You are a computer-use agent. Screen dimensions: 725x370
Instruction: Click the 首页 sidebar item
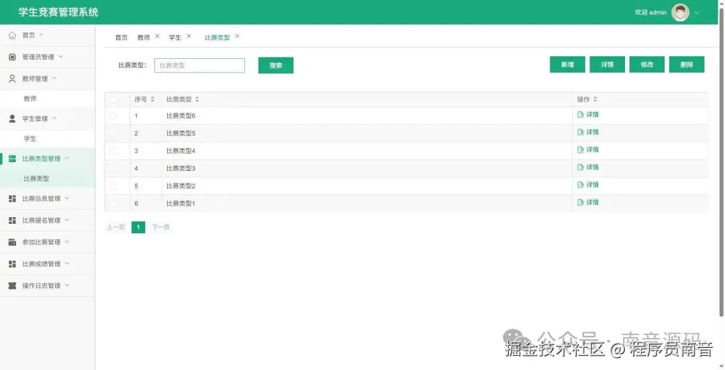[47, 35]
